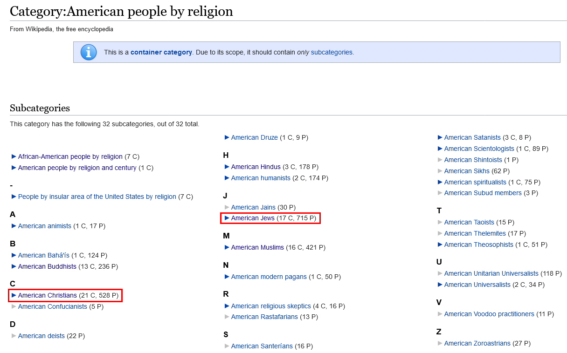The image size is (567, 353).
Task: Click gray arrow beside American Sikhs
Action: coord(440,171)
